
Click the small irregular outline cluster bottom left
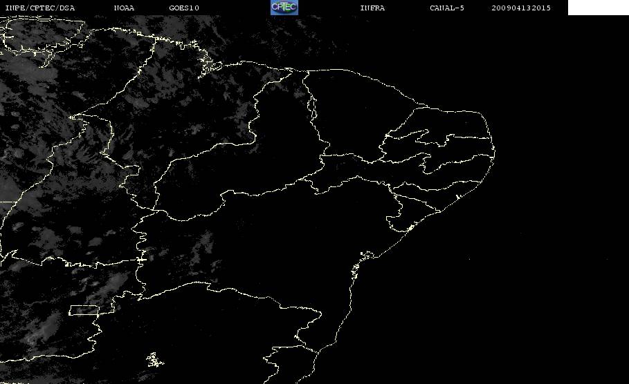(154, 360)
